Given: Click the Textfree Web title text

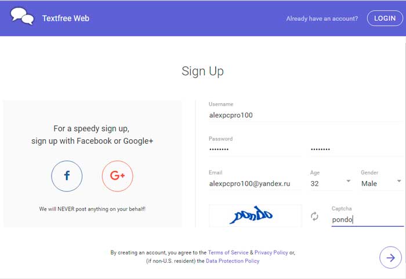Looking at the screenshot, I should (x=66, y=19).
